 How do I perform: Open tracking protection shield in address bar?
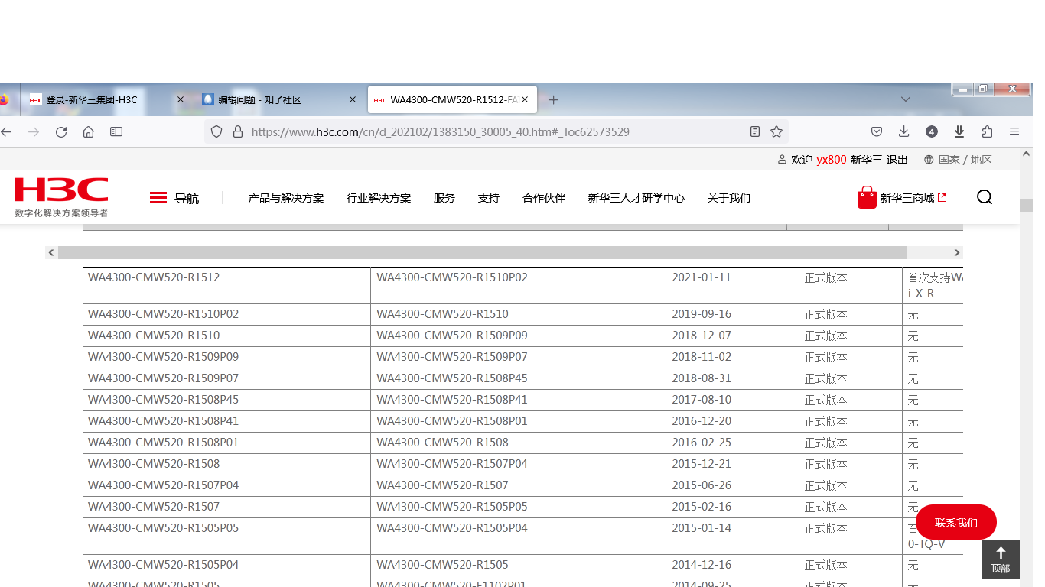(x=216, y=131)
